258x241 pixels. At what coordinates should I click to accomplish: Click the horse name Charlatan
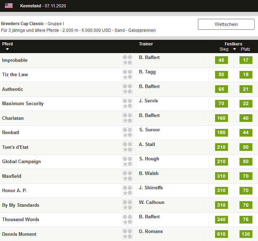13,118
